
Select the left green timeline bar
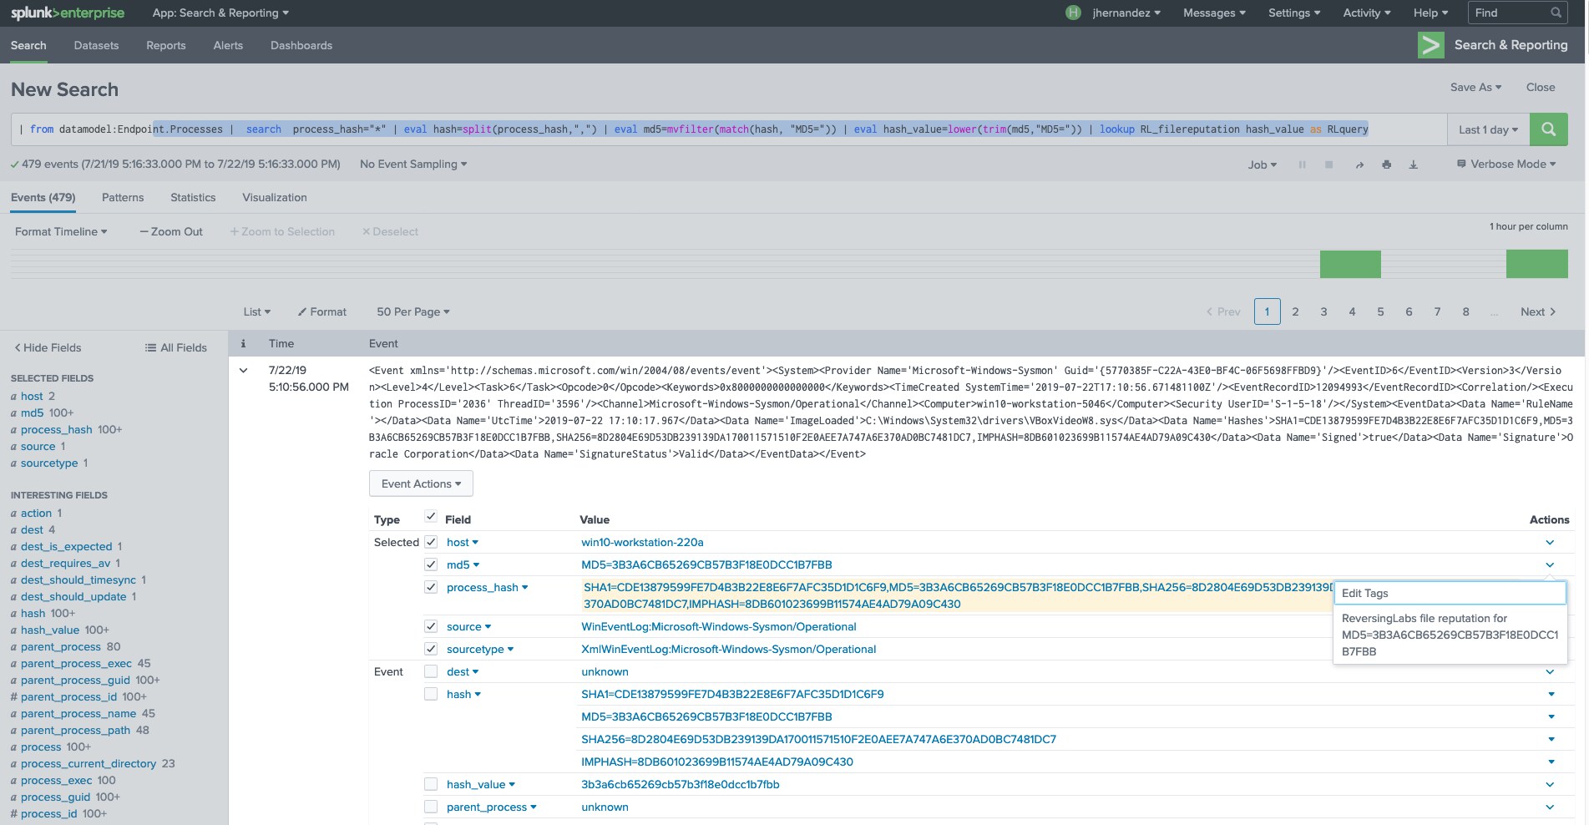coord(1350,264)
